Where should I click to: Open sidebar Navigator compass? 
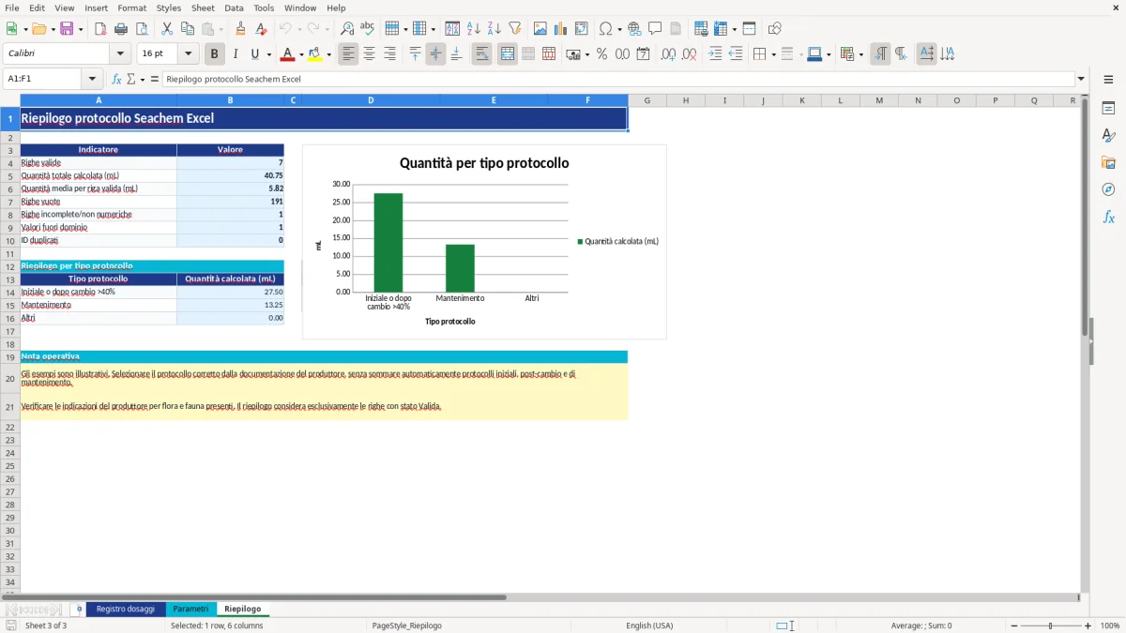[1108, 189]
